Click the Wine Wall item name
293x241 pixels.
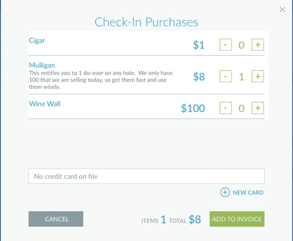pyautogui.click(x=45, y=104)
